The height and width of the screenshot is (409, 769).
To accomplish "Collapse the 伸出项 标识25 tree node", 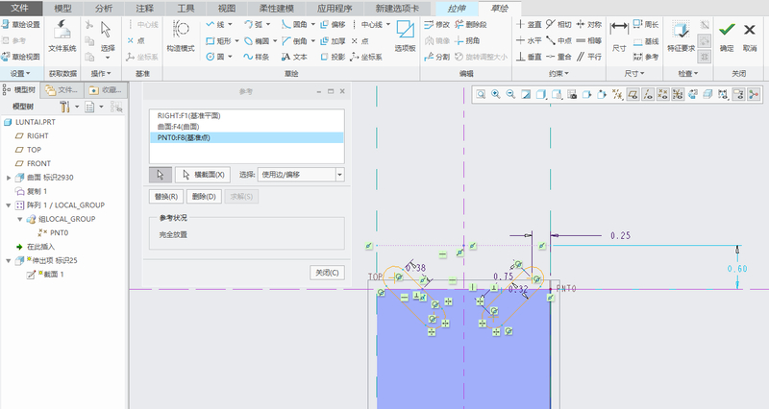I will click(x=9, y=260).
